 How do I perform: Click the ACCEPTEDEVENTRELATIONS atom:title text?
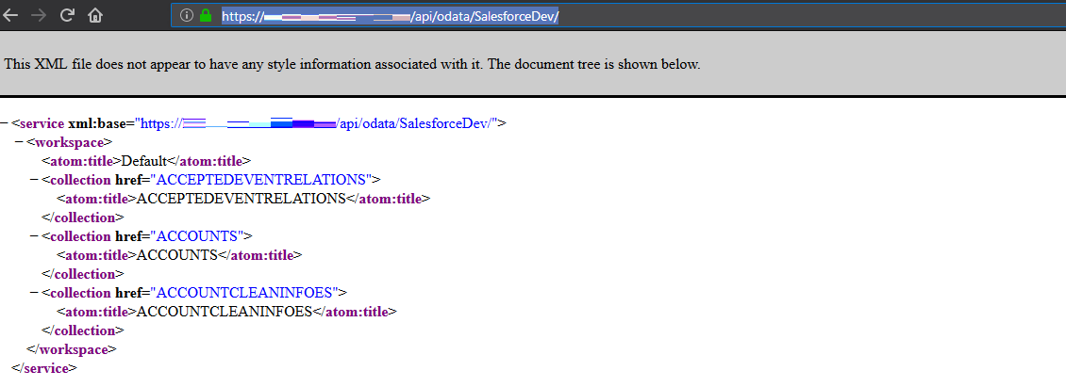[242, 199]
